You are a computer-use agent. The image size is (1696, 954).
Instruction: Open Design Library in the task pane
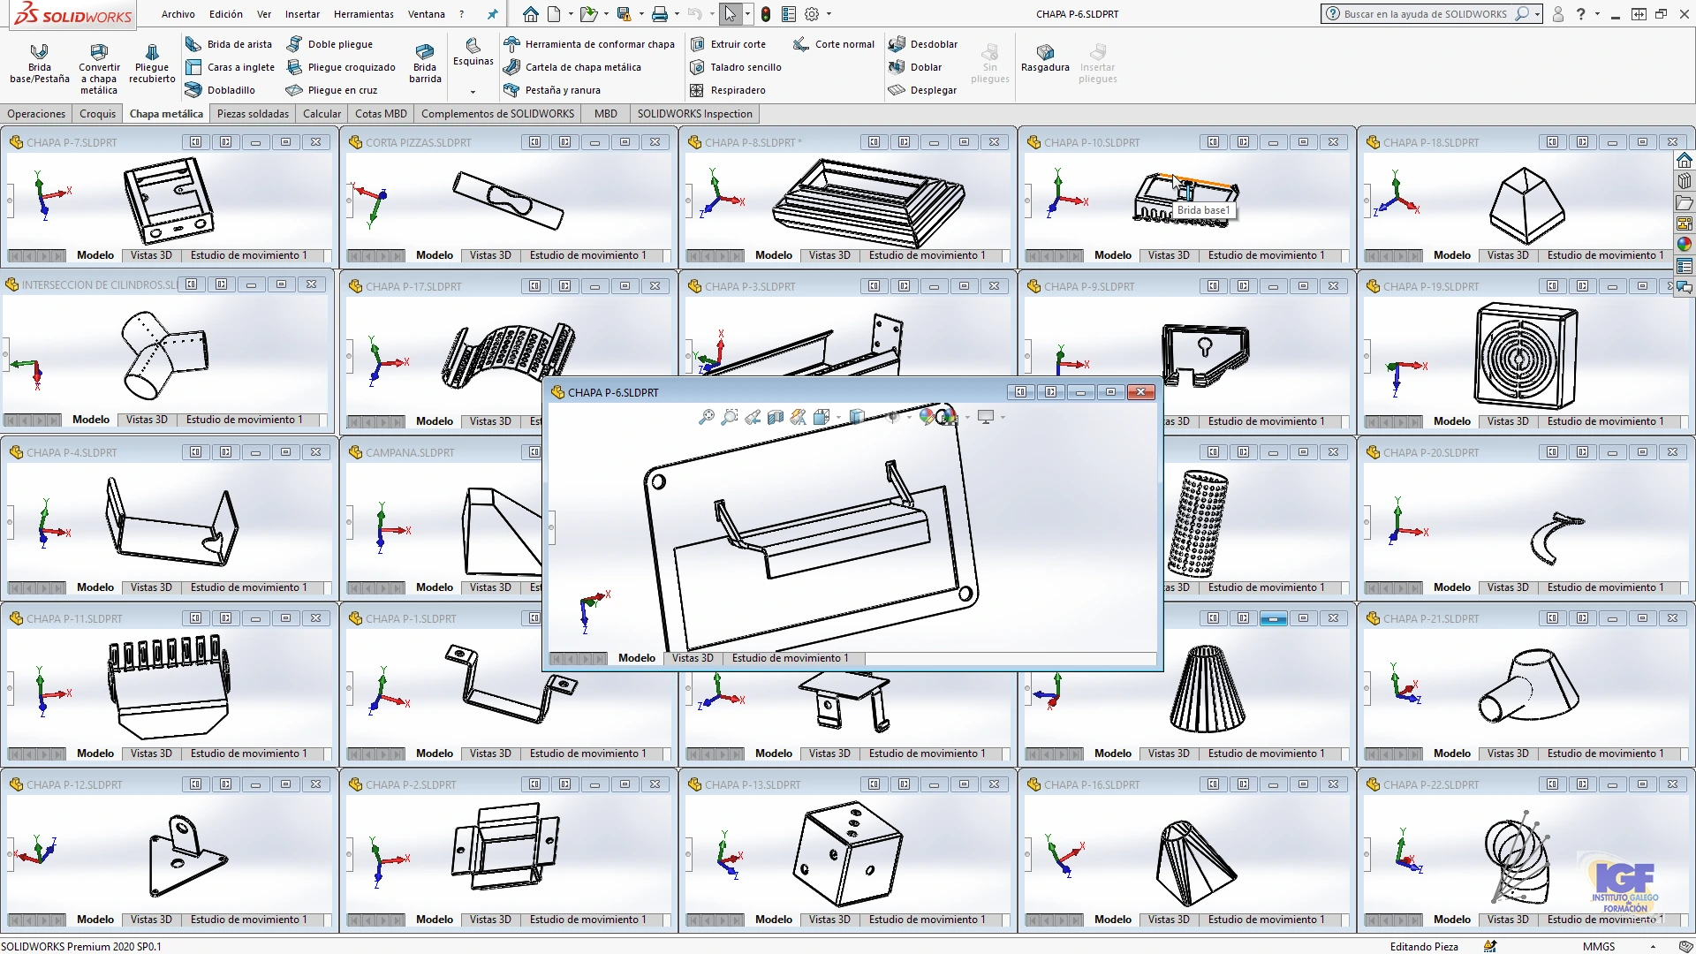(1685, 181)
